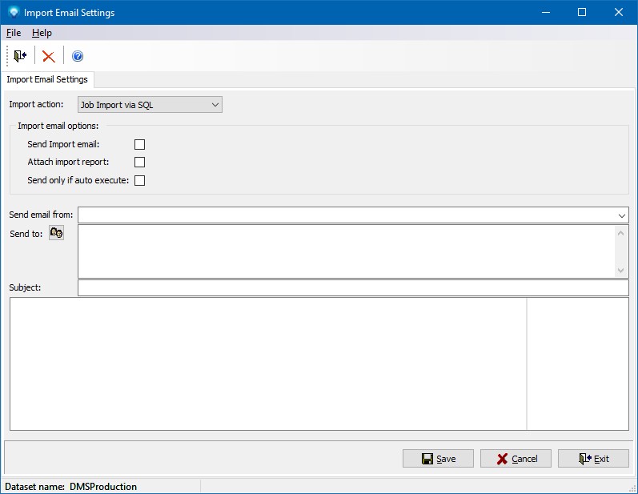
Task: Click in the large email body area
Action: pyautogui.click(x=267, y=364)
